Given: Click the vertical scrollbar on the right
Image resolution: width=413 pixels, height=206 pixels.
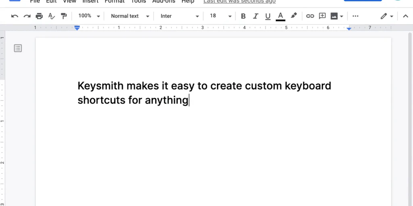Looking at the screenshot, I should click(x=410, y=118).
